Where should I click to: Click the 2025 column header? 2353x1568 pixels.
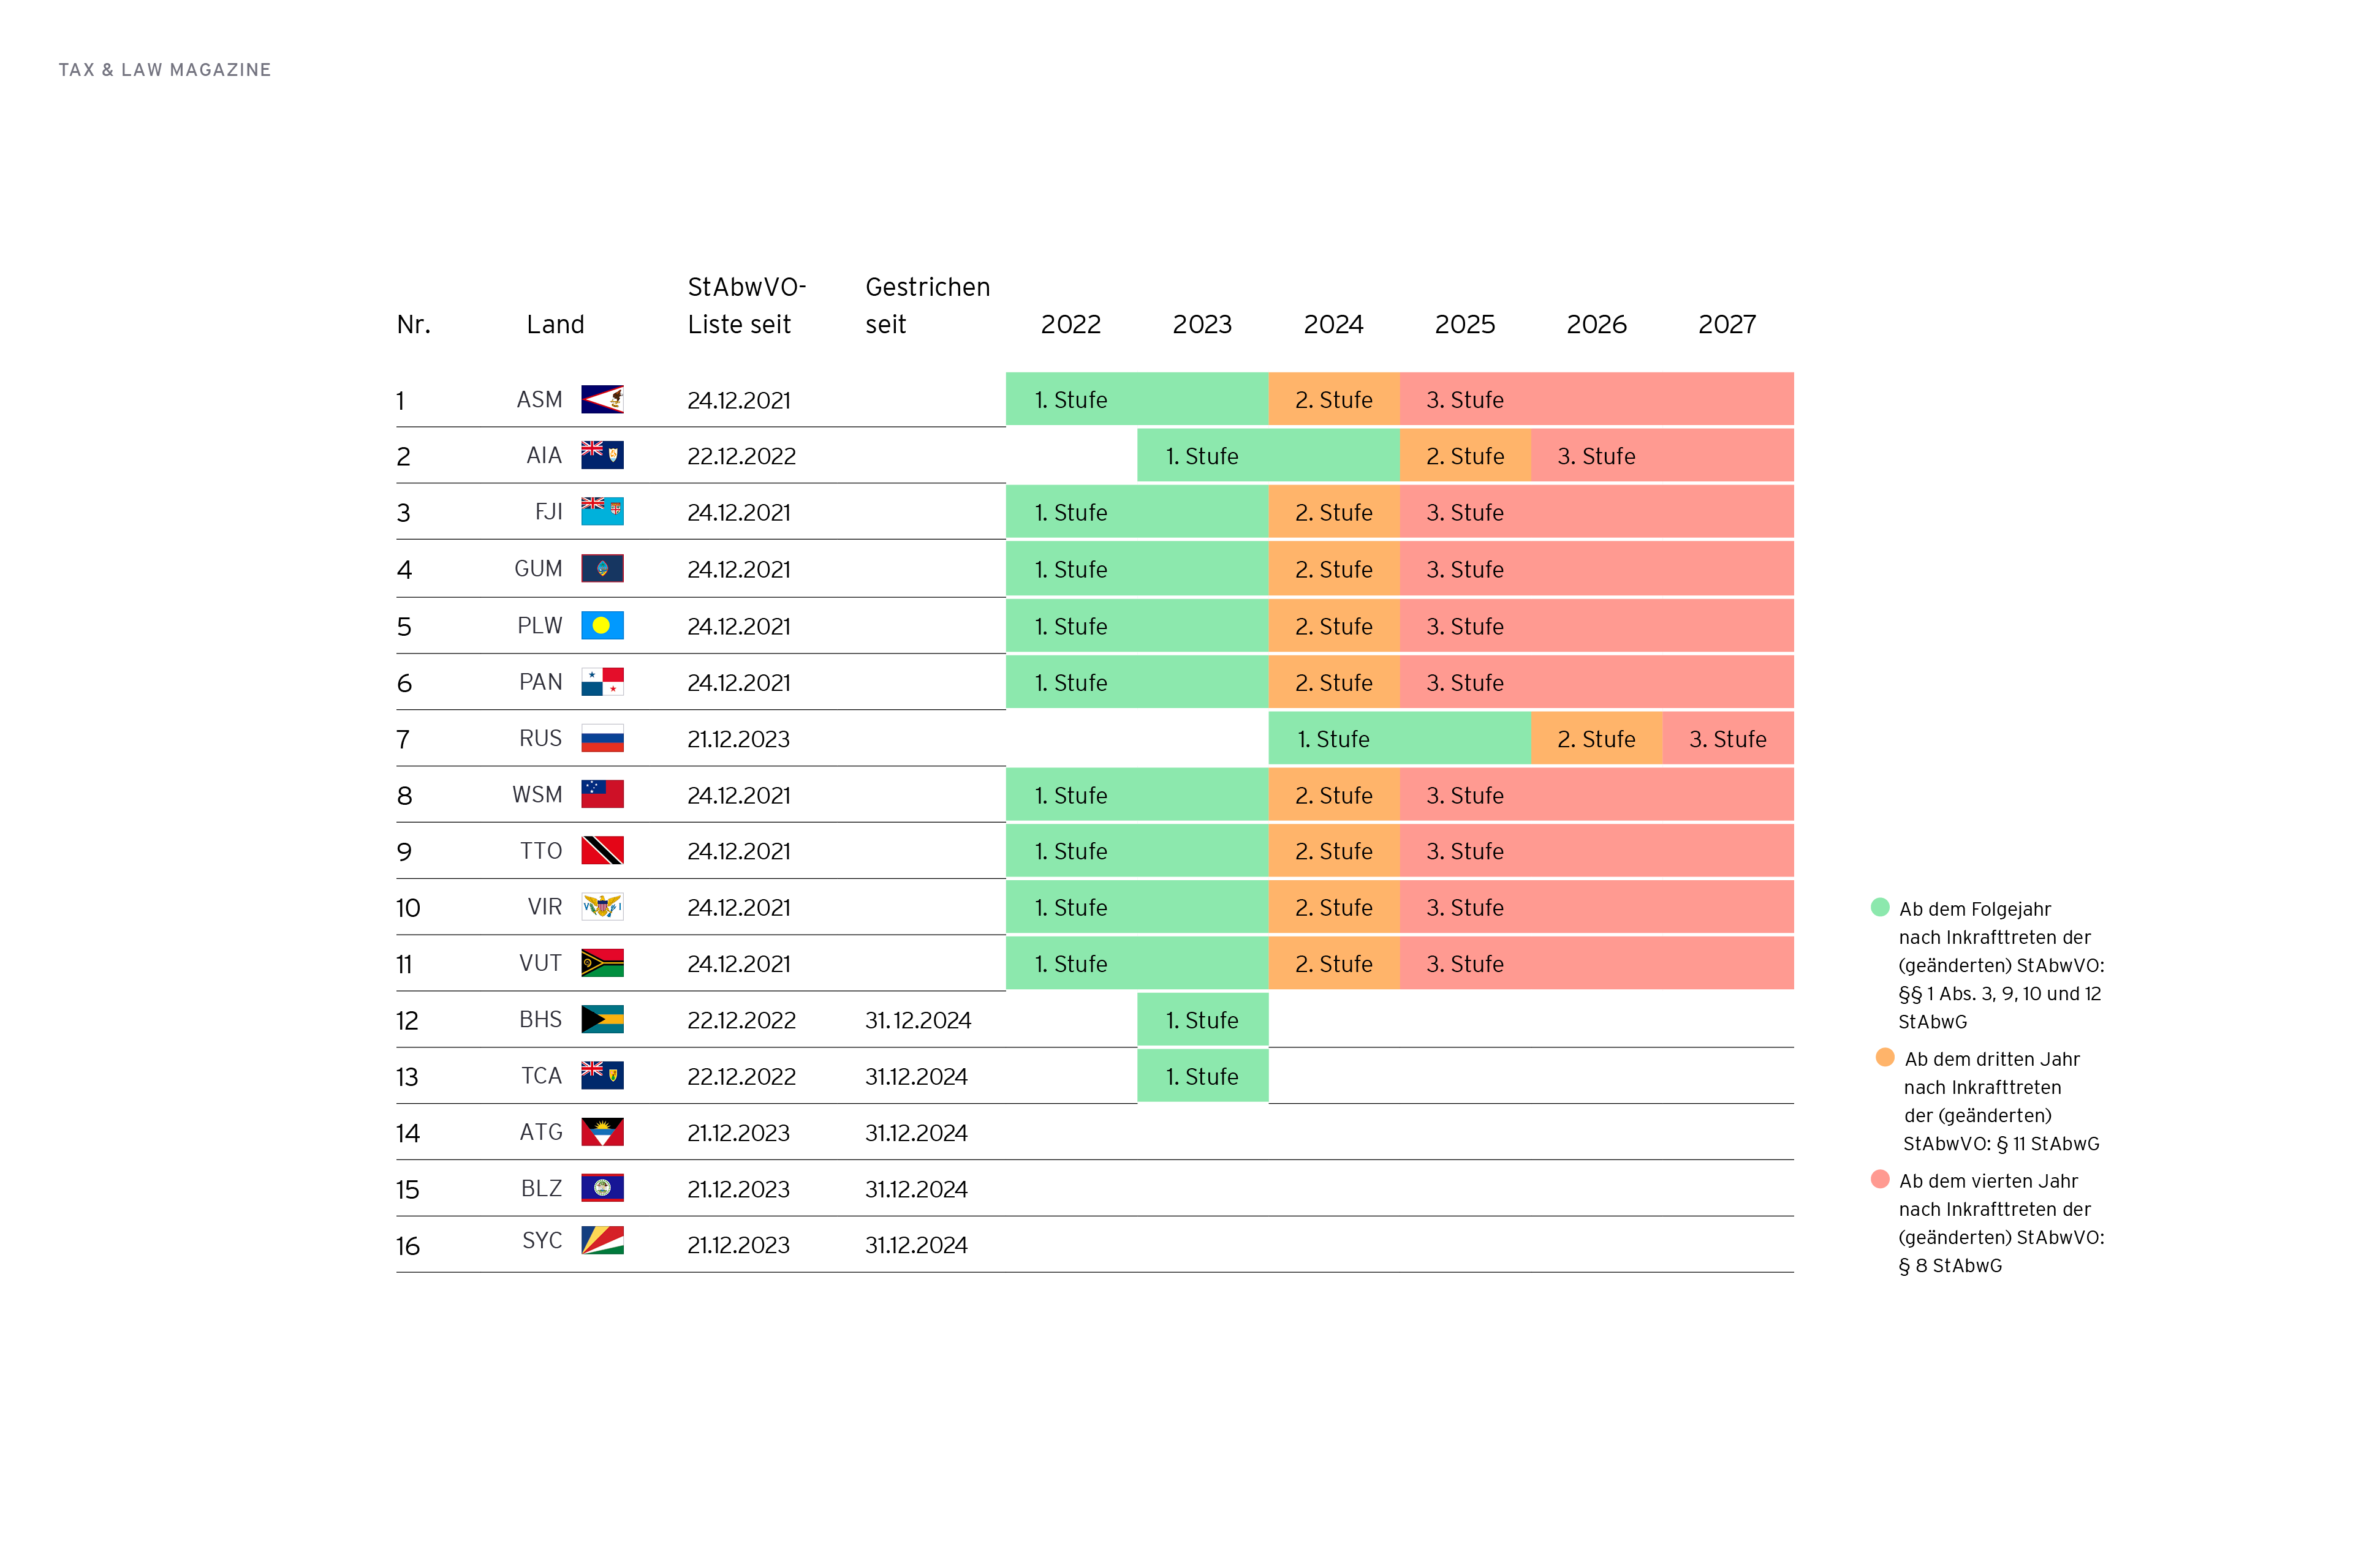coord(1464,324)
